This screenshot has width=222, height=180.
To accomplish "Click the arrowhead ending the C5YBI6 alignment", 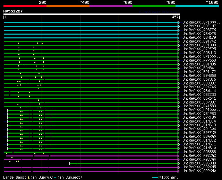I will [x=179, y=80].
